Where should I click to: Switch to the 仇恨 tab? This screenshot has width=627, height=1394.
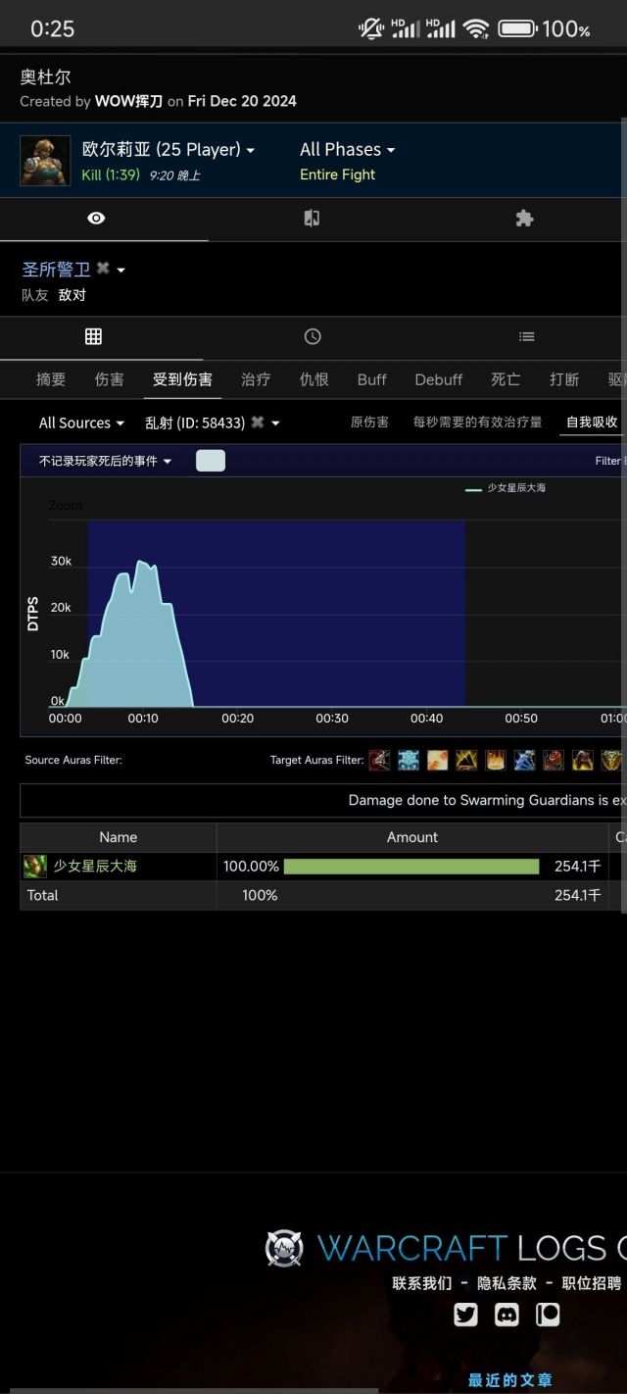click(x=314, y=379)
